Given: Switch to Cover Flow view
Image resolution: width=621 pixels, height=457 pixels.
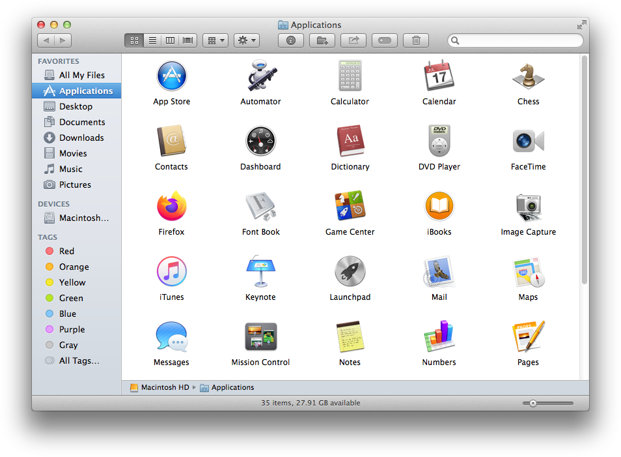Looking at the screenshot, I should (188, 40).
